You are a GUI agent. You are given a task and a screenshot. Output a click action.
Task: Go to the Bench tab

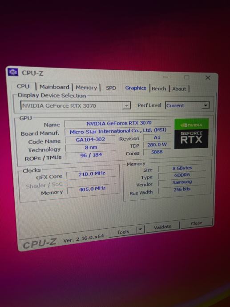pos(159,89)
